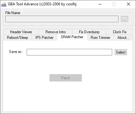Click the File Name text field
This screenshot has height=114, width=136.
pyautogui.click(x=62, y=19)
